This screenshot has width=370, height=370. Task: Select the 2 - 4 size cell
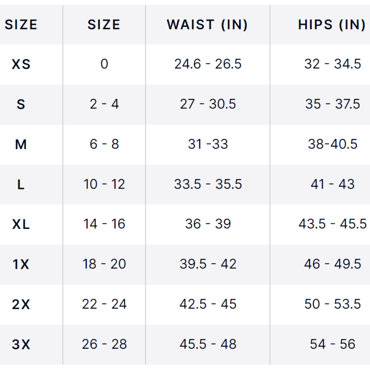104,104
